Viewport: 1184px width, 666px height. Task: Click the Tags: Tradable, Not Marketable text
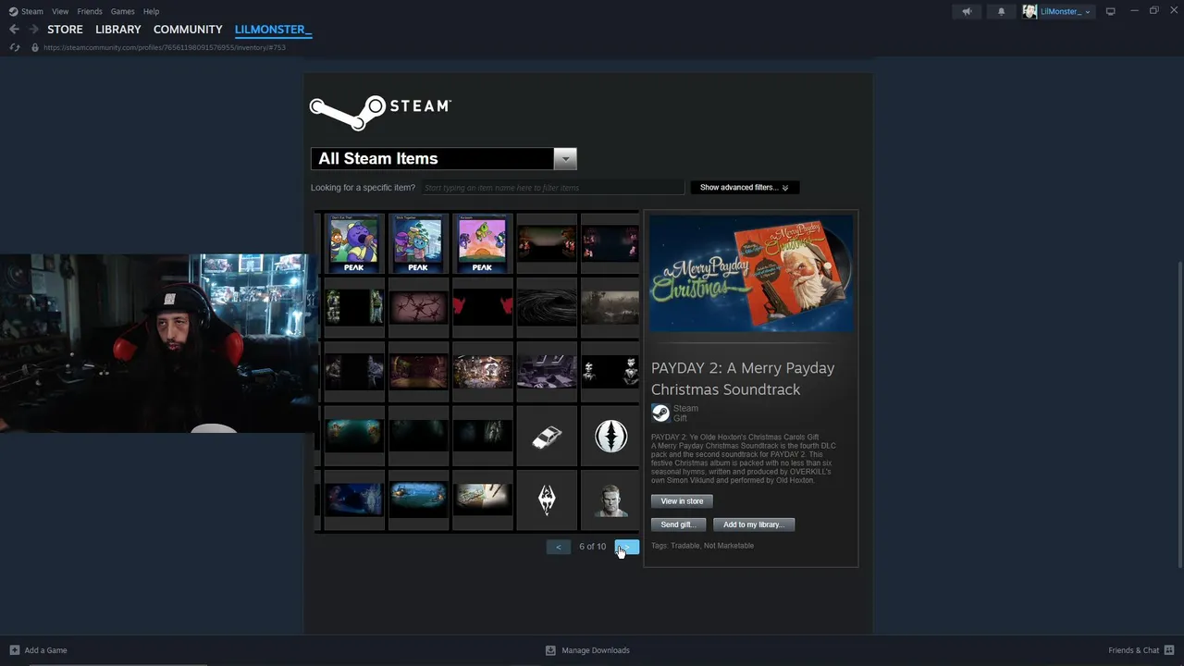pyautogui.click(x=702, y=546)
